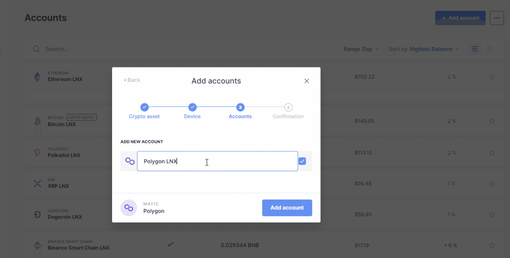The image size is (510, 258).
Task: Go to Device step
Action: pyautogui.click(x=192, y=107)
